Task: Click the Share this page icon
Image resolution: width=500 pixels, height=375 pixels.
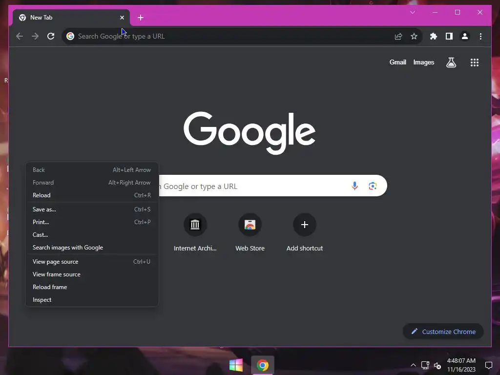Action: [x=398, y=36]
